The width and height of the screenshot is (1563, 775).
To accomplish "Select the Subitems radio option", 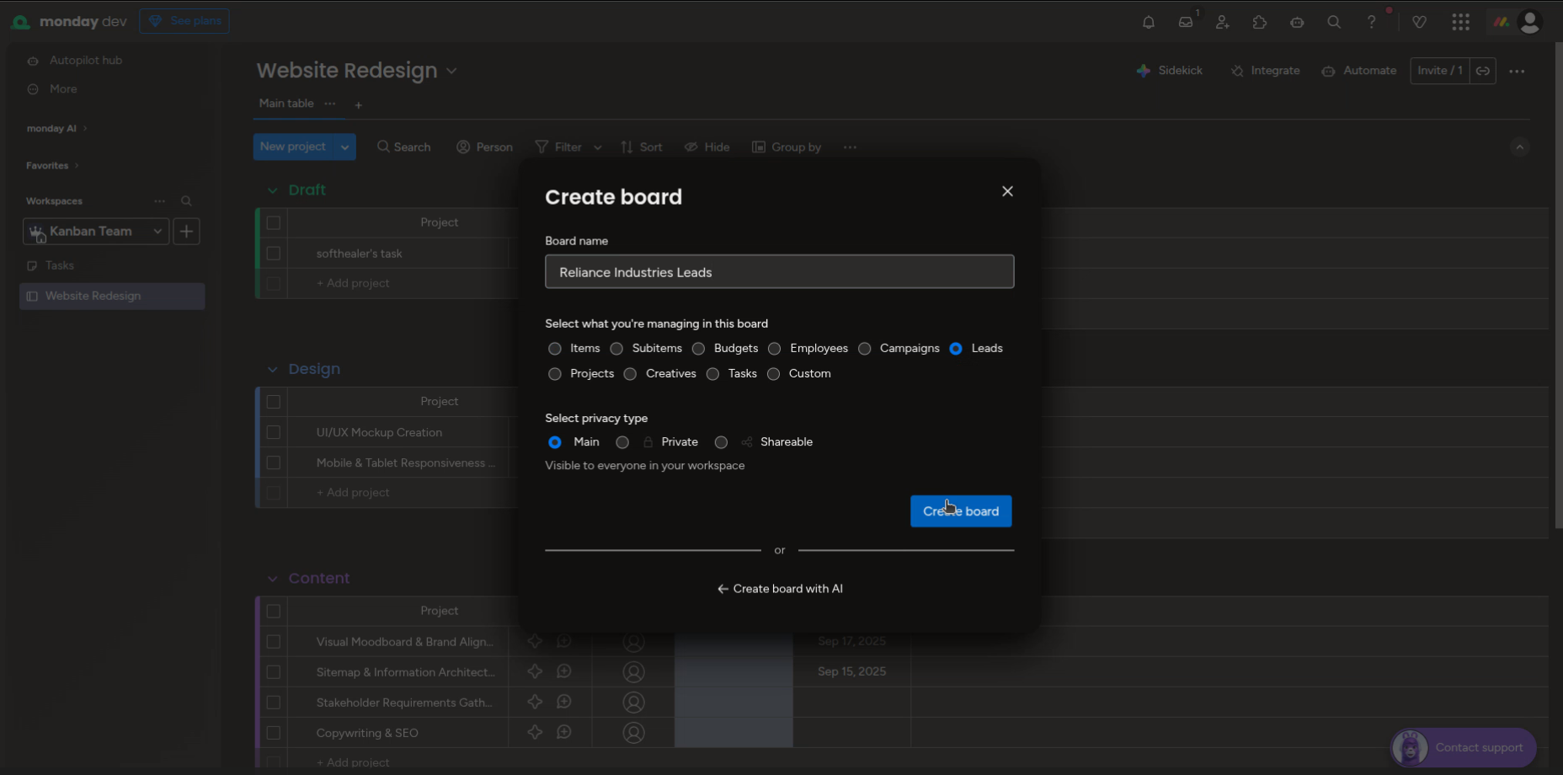I will (616, 349).
